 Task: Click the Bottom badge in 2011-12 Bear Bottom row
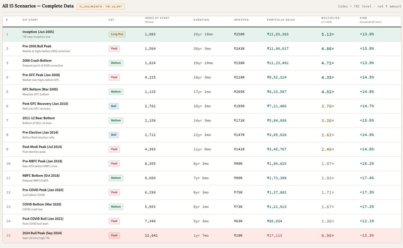coord(116,120)
